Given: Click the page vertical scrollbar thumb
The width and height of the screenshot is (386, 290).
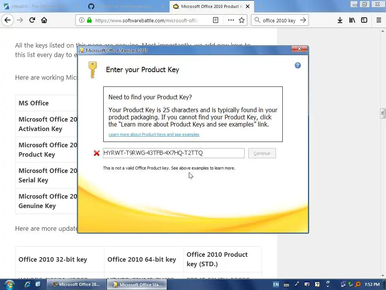Looking at the screenshot, I should pyautogui.click(x=383, y=113).
